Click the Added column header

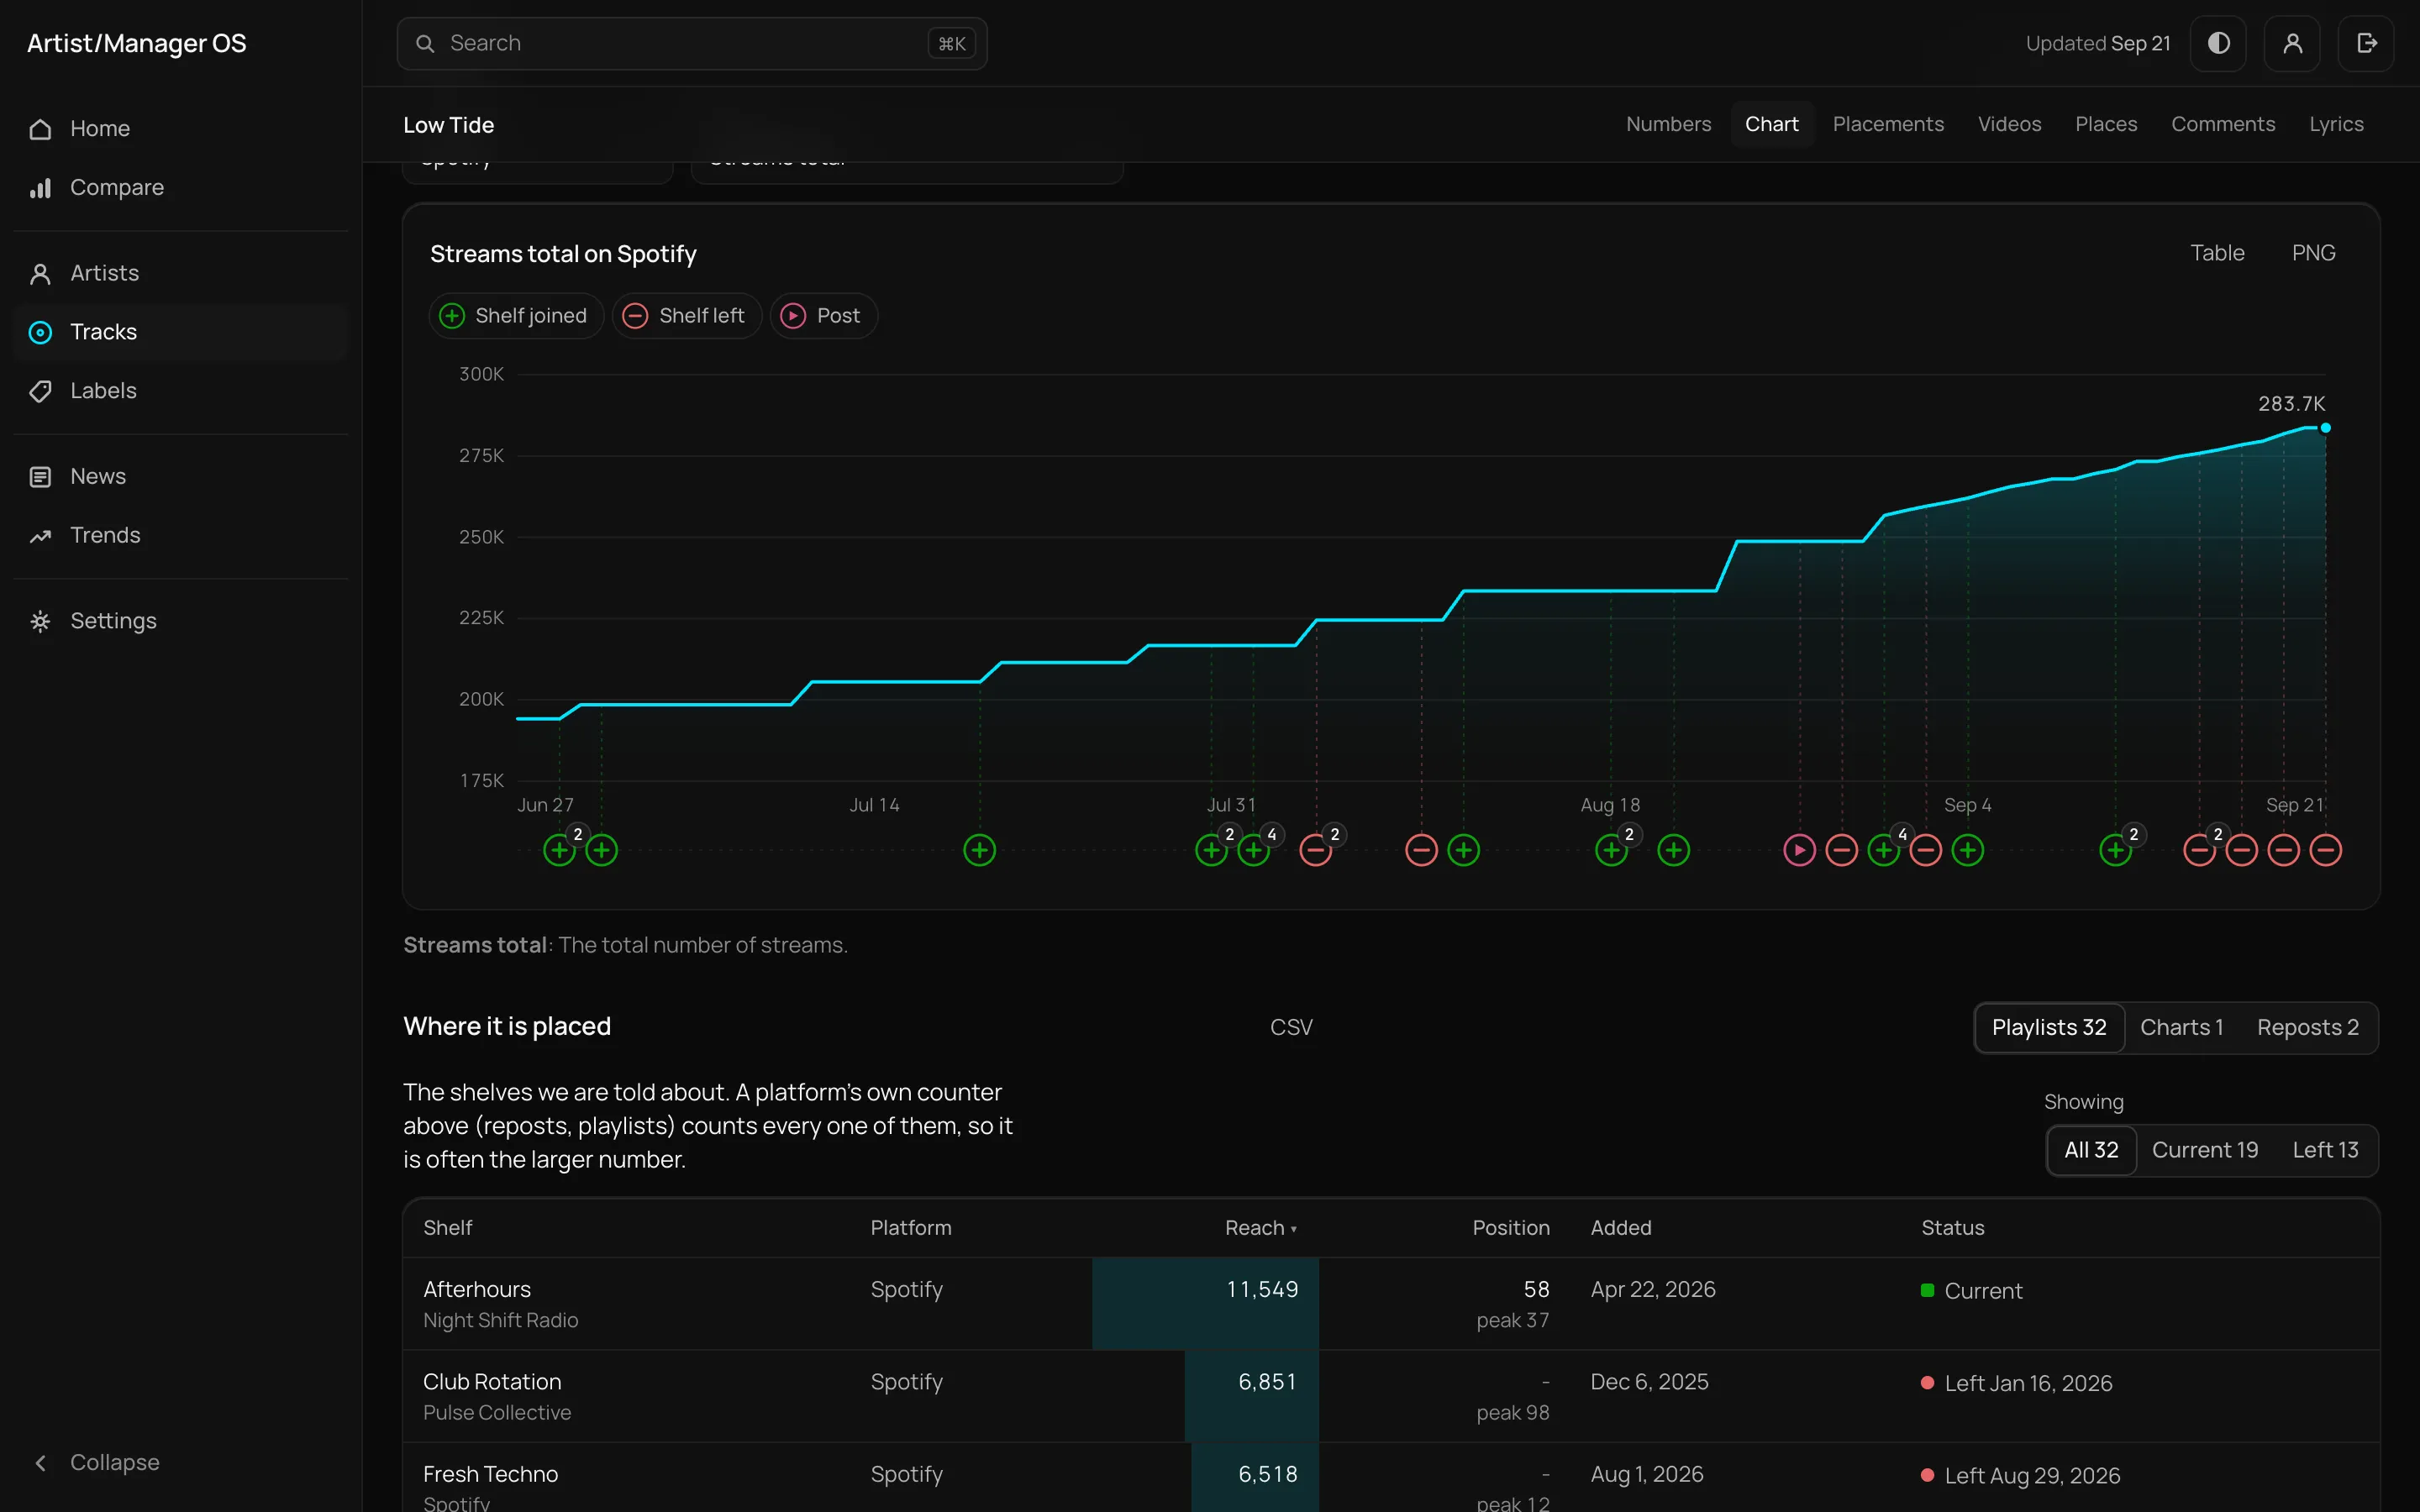point(1621,1228)
